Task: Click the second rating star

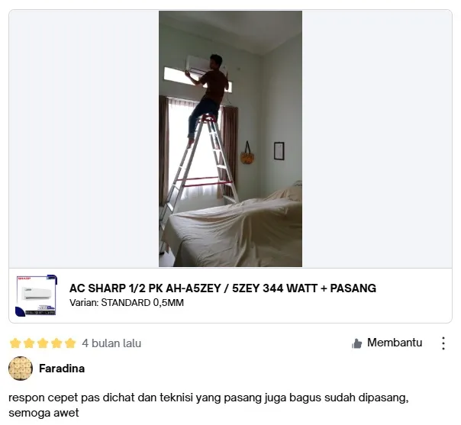Action: click(29, 343)
